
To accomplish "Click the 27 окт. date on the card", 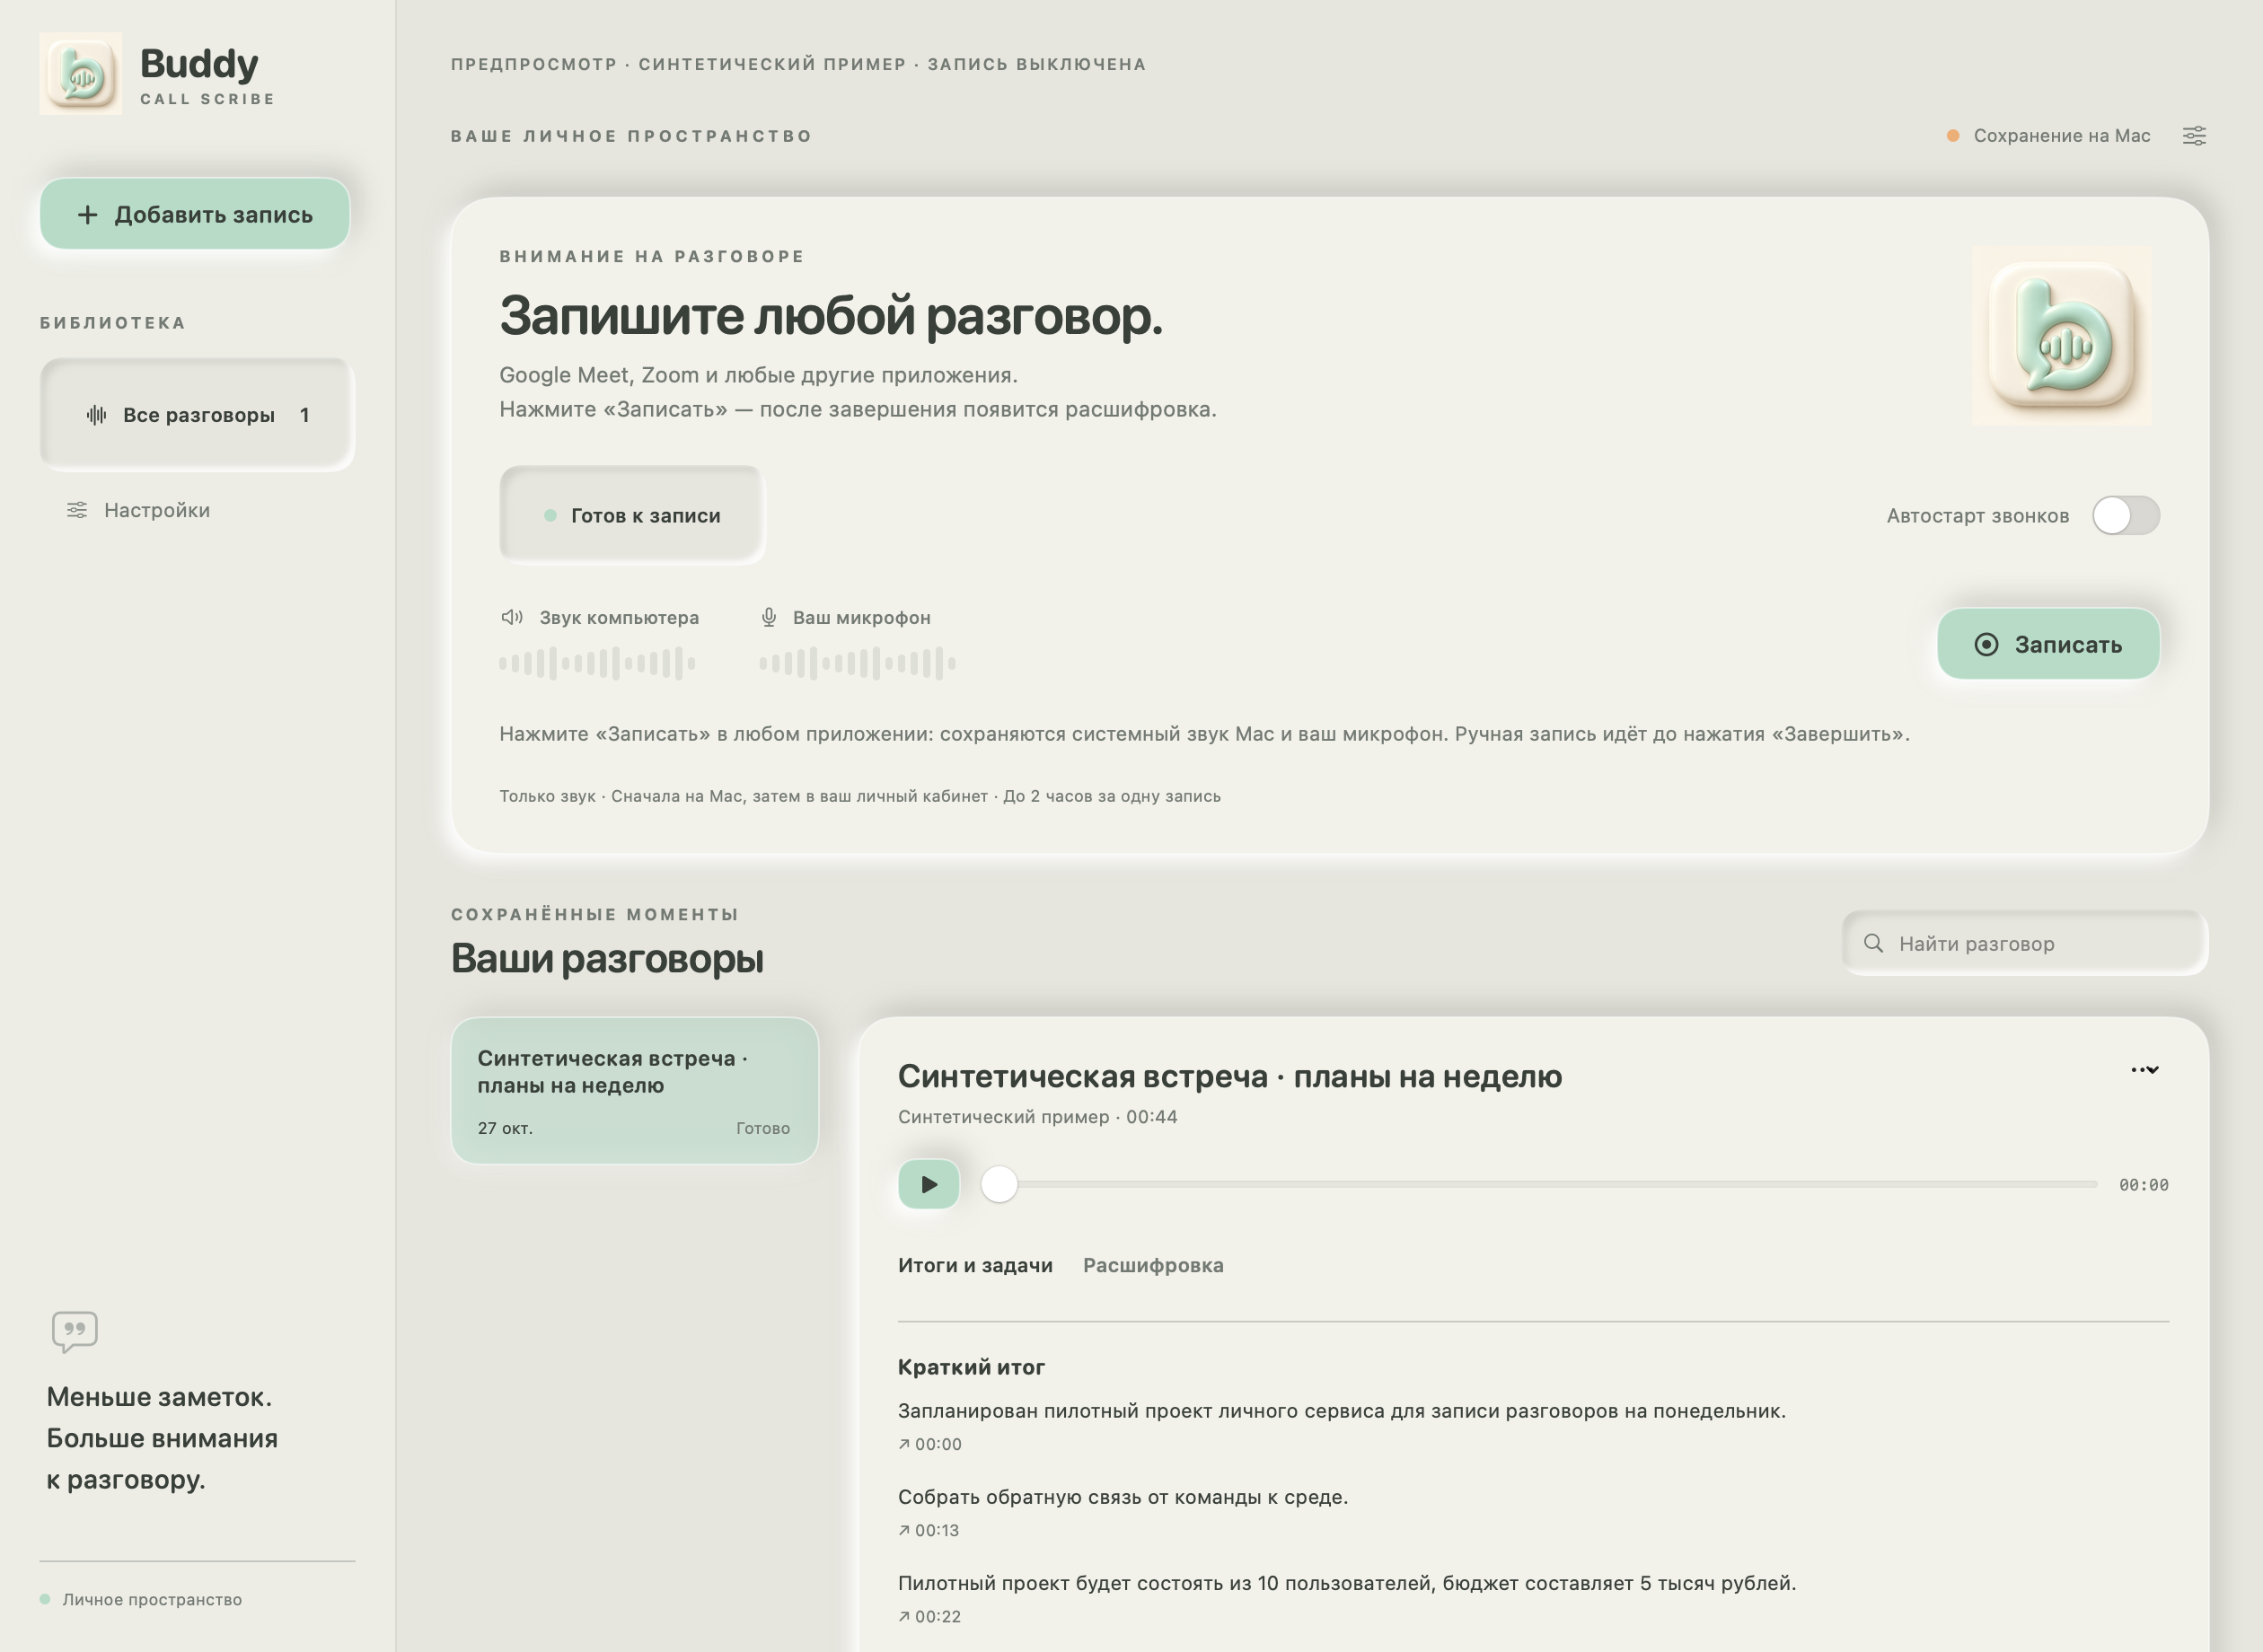I will pyautogui.click(x=505, y=1128).
